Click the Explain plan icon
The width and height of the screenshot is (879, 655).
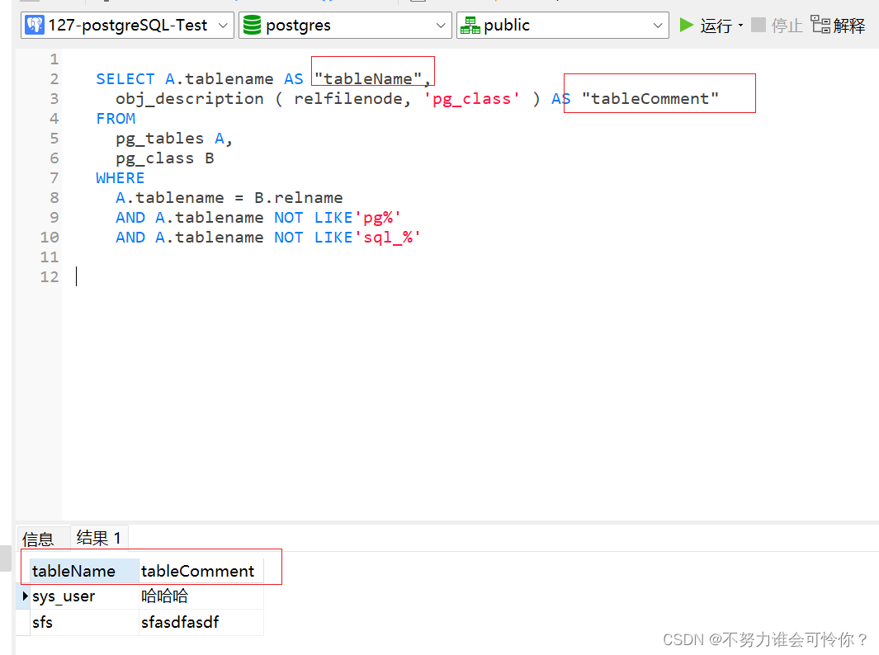point(820,25)
